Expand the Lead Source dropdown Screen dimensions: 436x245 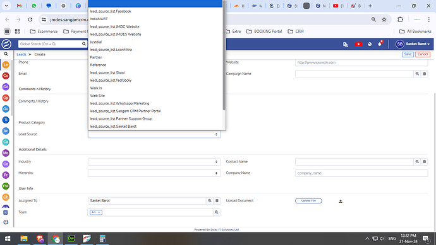[154, 134]
